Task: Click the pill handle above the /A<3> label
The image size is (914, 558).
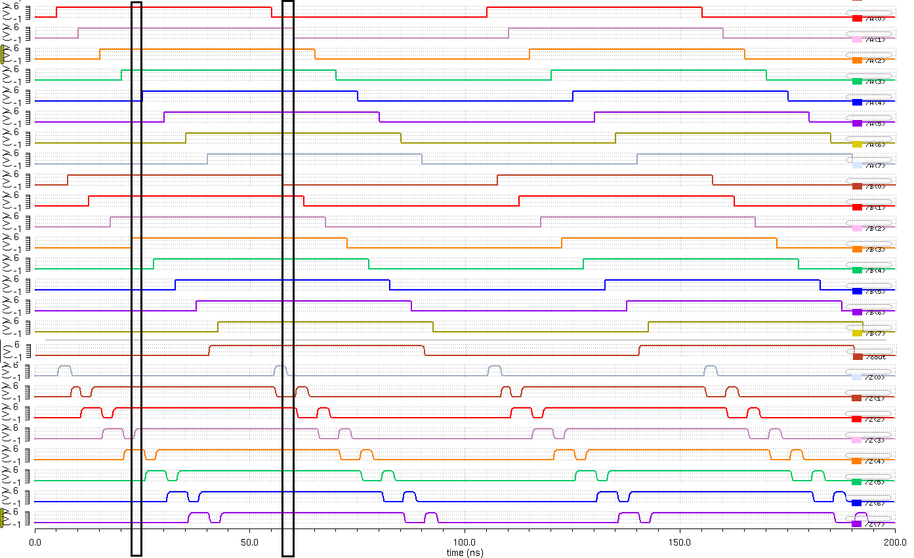Action: (869, 76)
